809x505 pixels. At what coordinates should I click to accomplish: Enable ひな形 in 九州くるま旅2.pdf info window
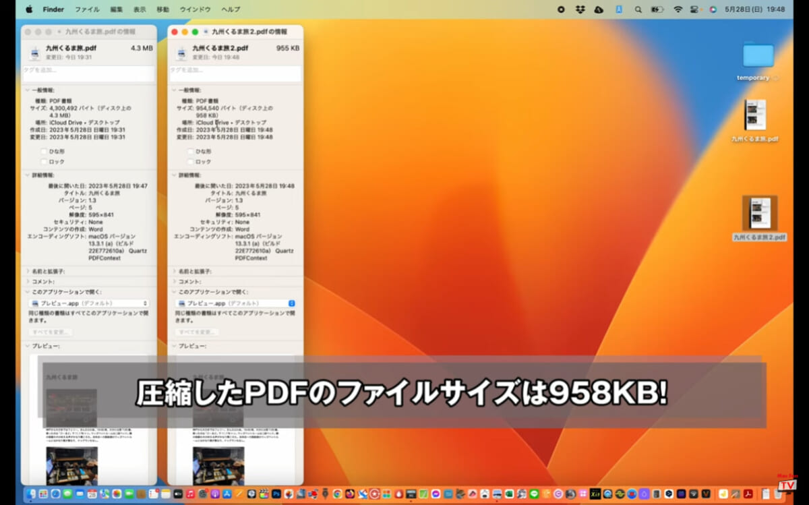[x=191, y=152]
